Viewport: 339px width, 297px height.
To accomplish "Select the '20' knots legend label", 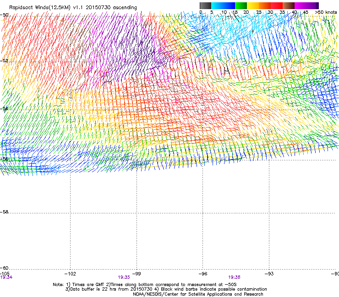I will (246, 12).
